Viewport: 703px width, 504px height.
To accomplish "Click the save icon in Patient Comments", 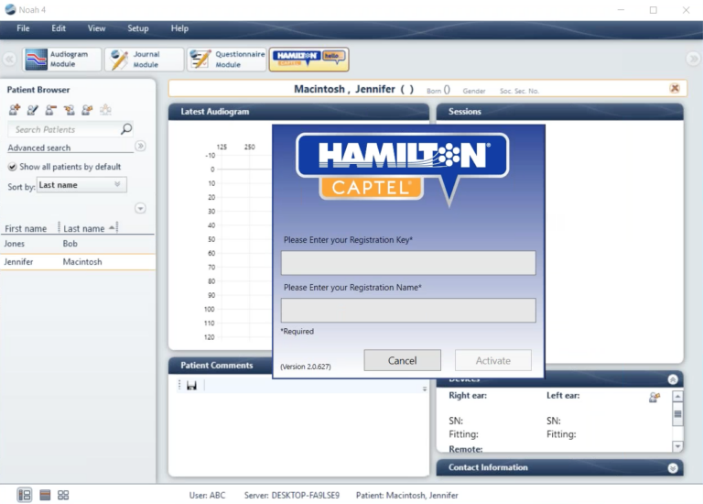I will [191, 387].
